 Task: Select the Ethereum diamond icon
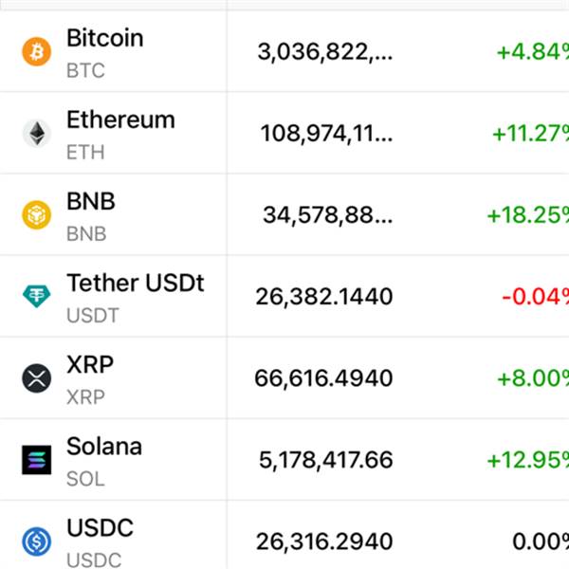click(x=37, y=134)
